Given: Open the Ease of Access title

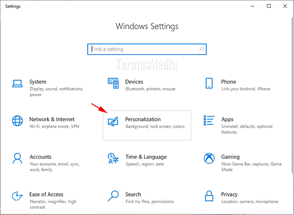Looking at the screenshot, I should [47, 194].
